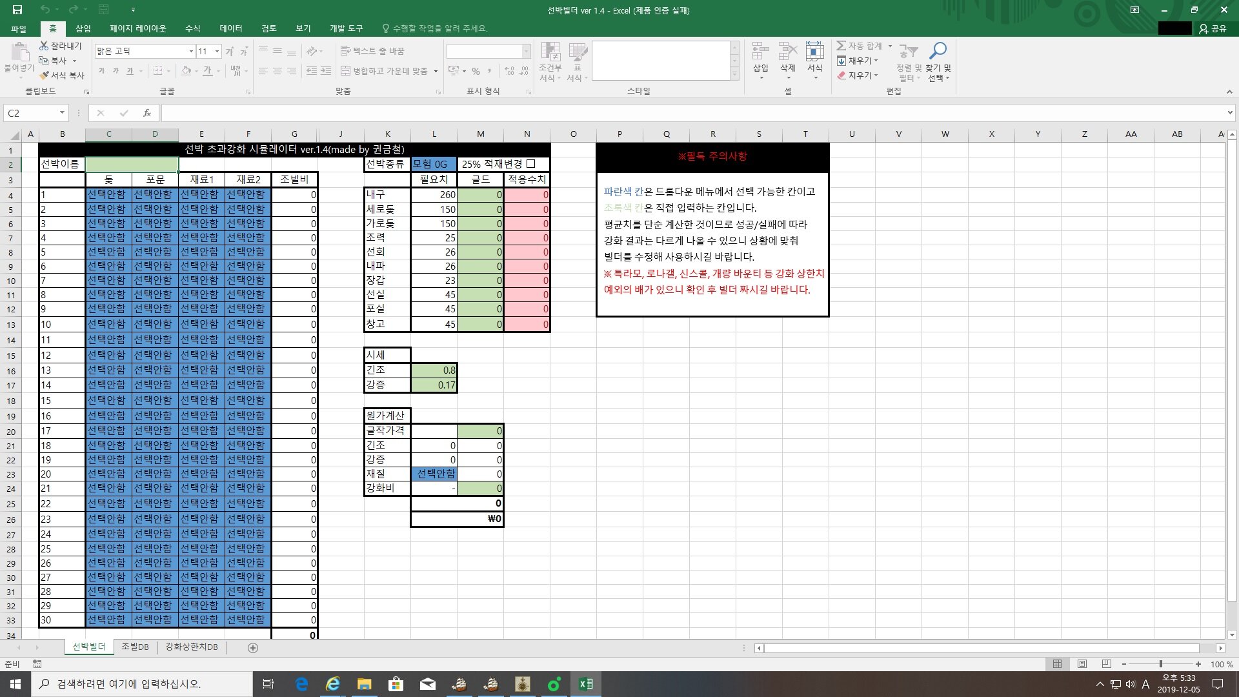Expand the Clear (지우기) dropdown
This screenshot has height=697, width=1239.
(x=876, y=76)
